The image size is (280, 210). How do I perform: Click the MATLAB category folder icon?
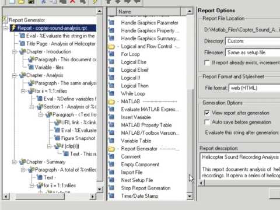click(111, 101)
